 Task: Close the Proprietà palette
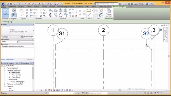point(33,25)
